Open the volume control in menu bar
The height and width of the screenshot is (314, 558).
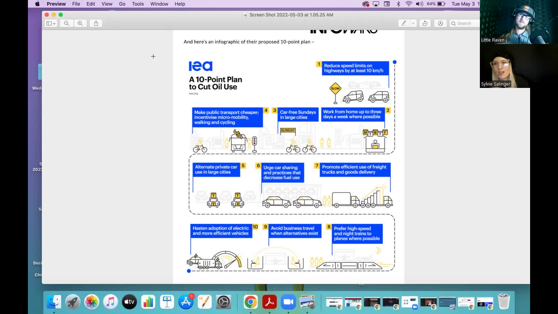419,4
